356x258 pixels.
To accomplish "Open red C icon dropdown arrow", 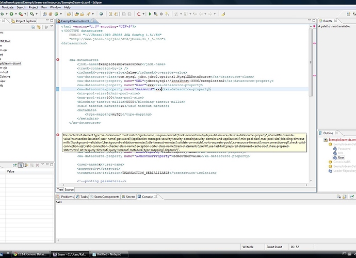I will click(x=143, y=14).
